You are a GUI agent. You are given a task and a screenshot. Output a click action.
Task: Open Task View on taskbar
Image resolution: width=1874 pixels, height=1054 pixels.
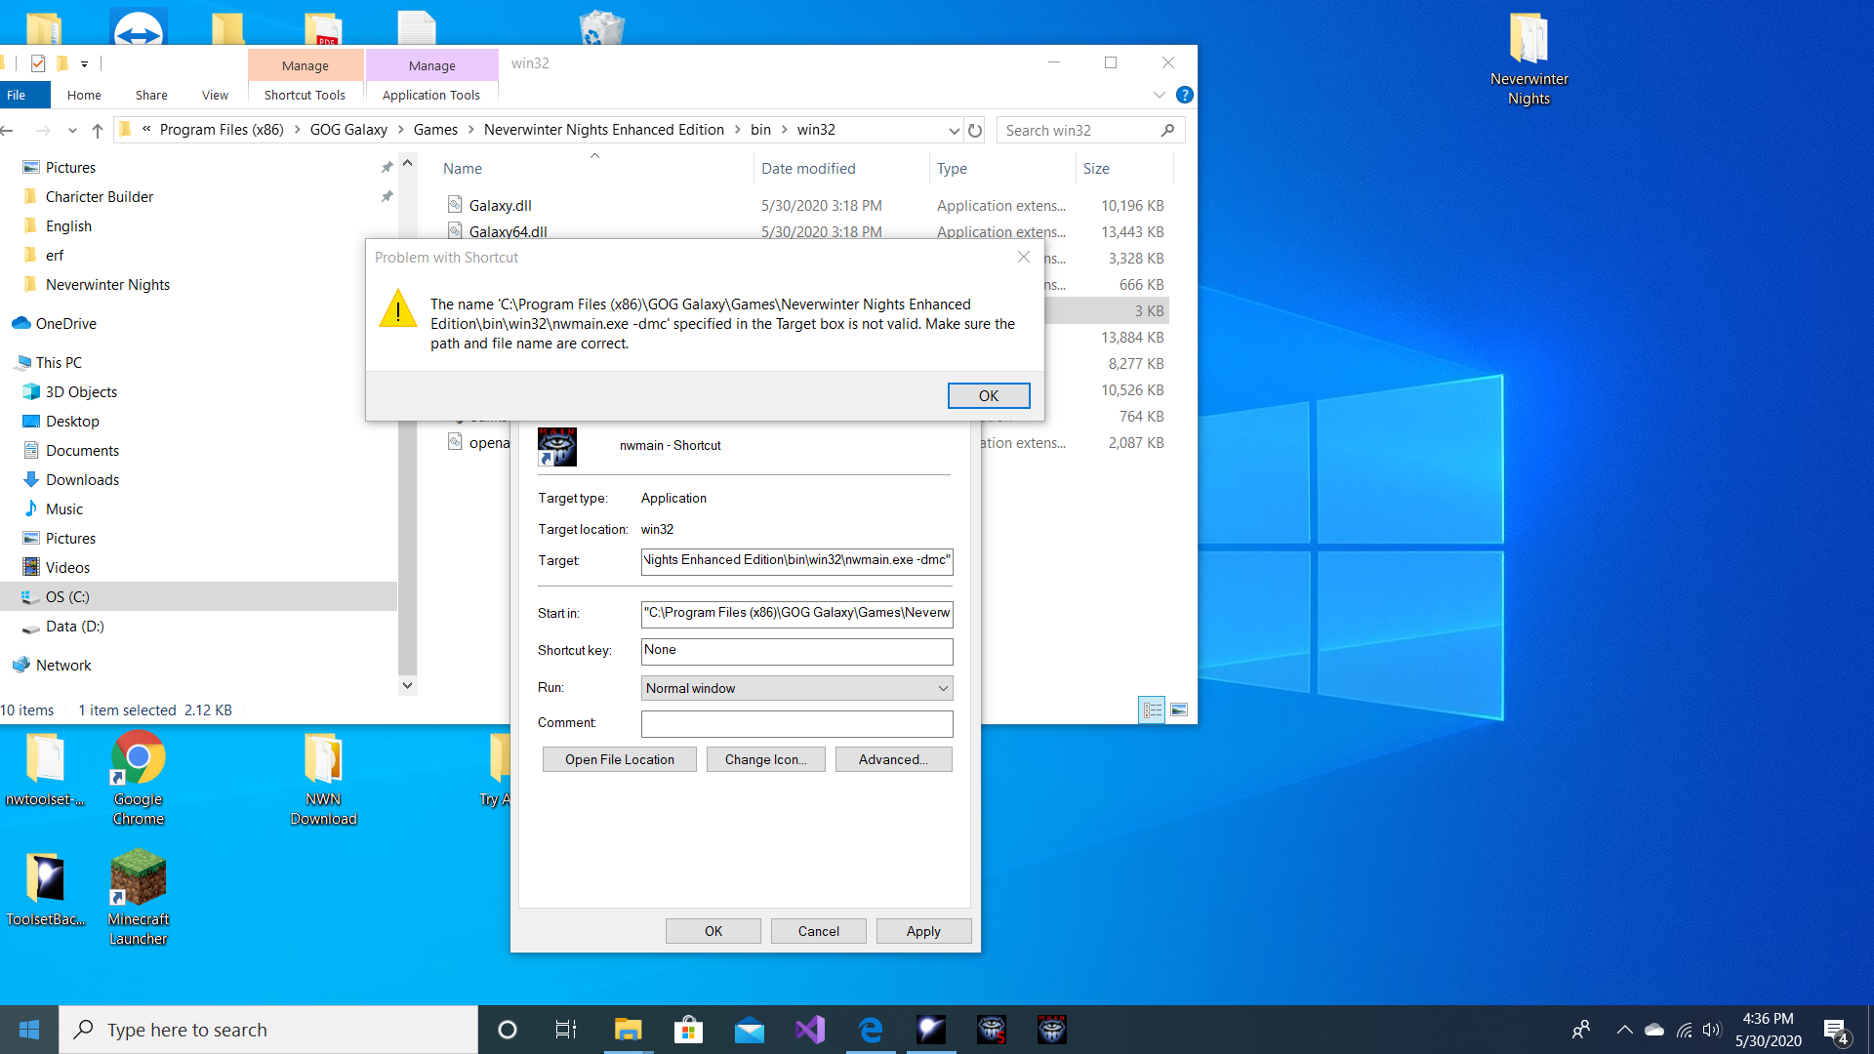[566, 1030]
